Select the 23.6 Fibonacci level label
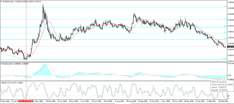This screenshot has height=104, width=234. (x=225, y=18)
